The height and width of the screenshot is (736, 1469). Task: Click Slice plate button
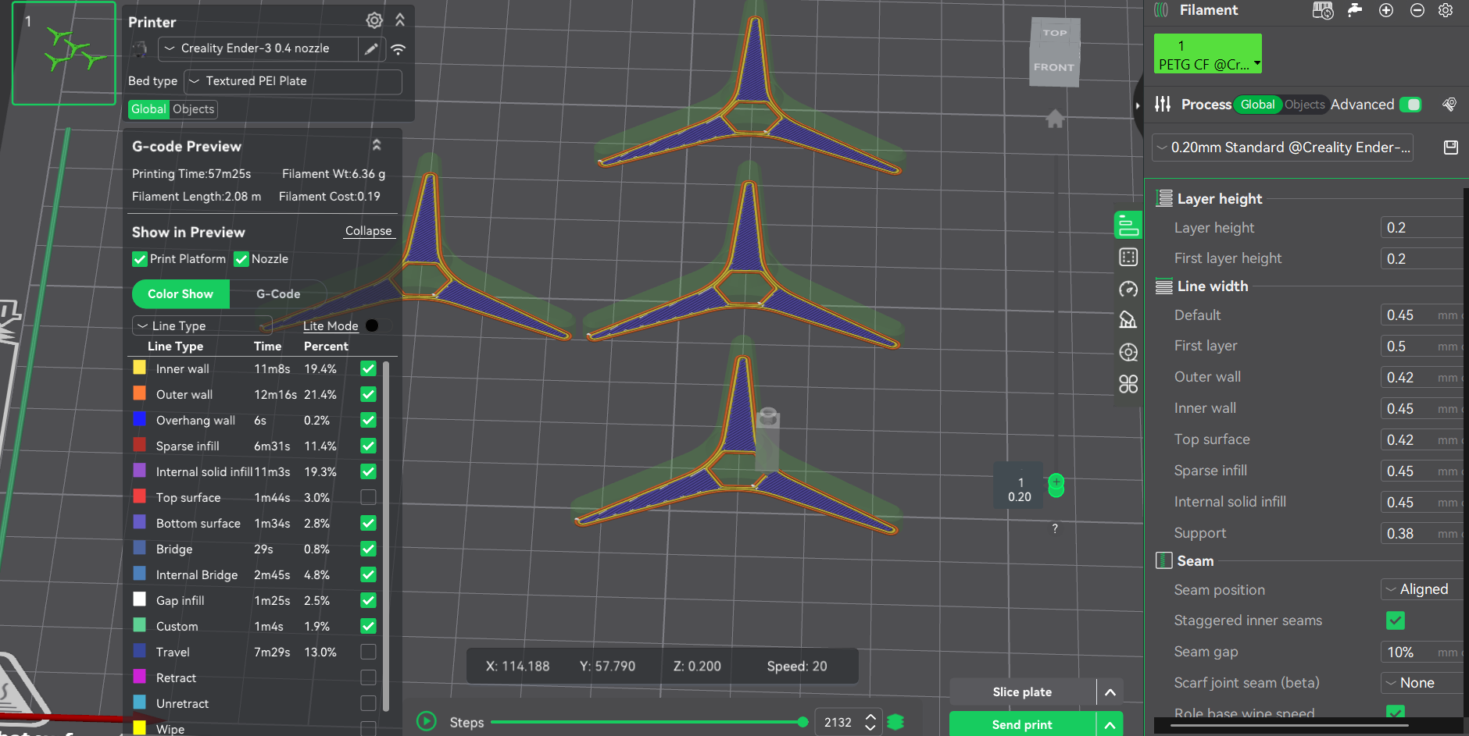1023,692
